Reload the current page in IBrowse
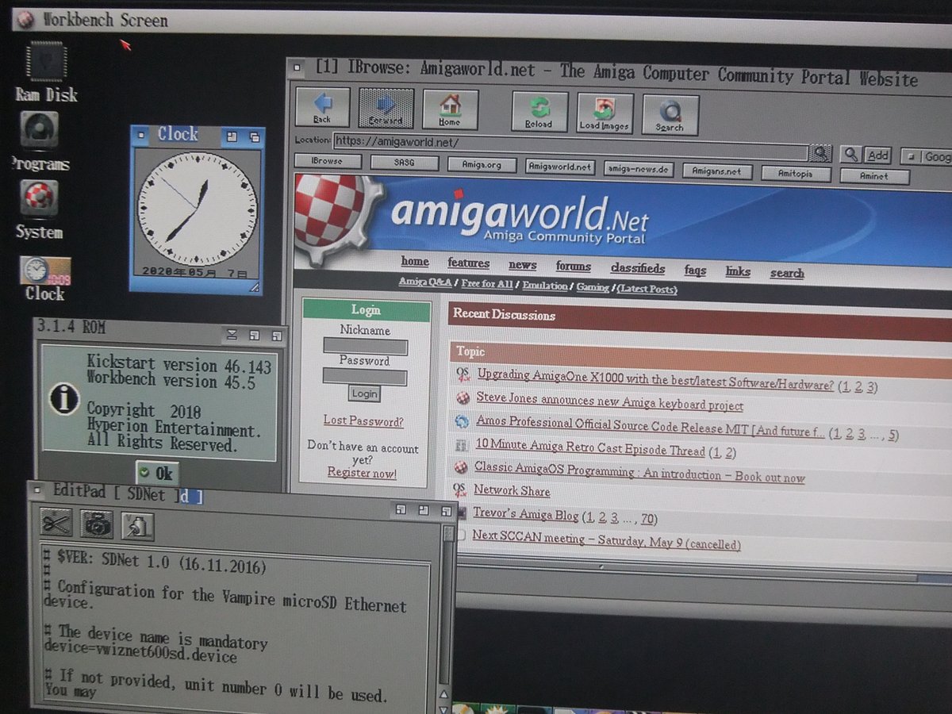The image size is (952, 714). (x=539, y=112)
